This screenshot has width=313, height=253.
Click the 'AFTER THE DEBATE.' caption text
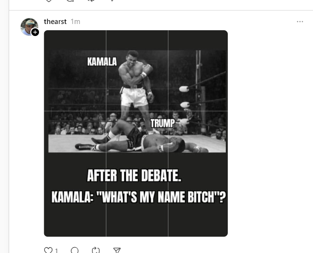click(x=134, y=176)
